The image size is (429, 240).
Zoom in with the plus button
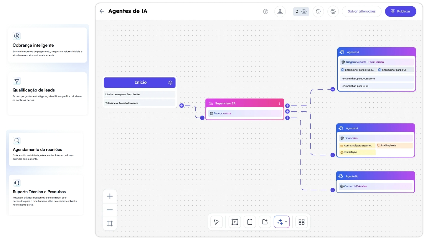(110, 196)
